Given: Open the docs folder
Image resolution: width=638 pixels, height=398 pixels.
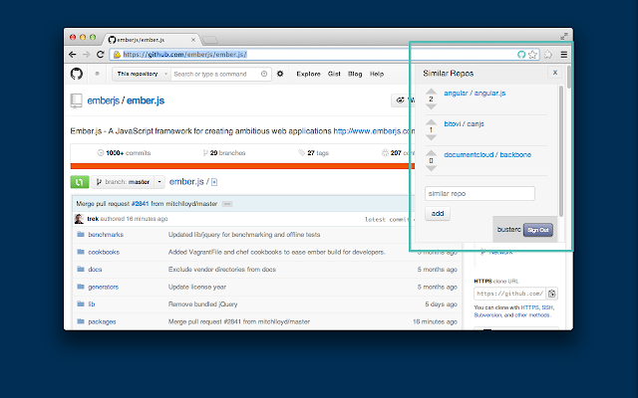Looking at the screenshot, I should [x=95, y=270].
